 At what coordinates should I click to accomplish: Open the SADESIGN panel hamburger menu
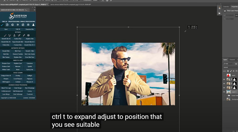pos(35,10)
